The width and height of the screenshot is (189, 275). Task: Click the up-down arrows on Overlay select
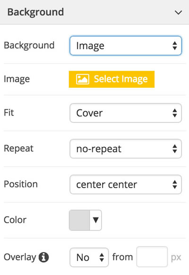102,257
